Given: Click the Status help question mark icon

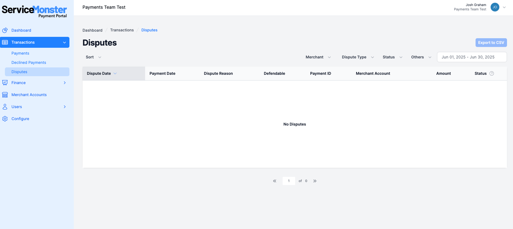Looking at the screenshot, I should 492,73.
